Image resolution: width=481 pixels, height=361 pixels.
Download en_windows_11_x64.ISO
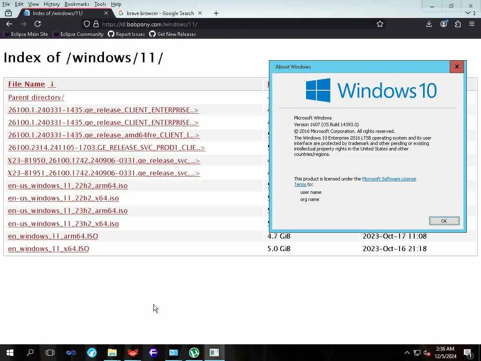(x=48, y=249)
